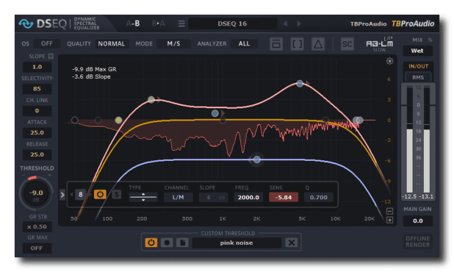Edit band SENS. value -5.84
The image size is (454, 272).
284,197
